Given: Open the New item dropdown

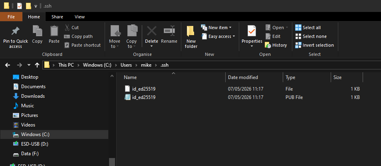Looking at the screenshot, I should pyautogui.click(x=216, y=28).
